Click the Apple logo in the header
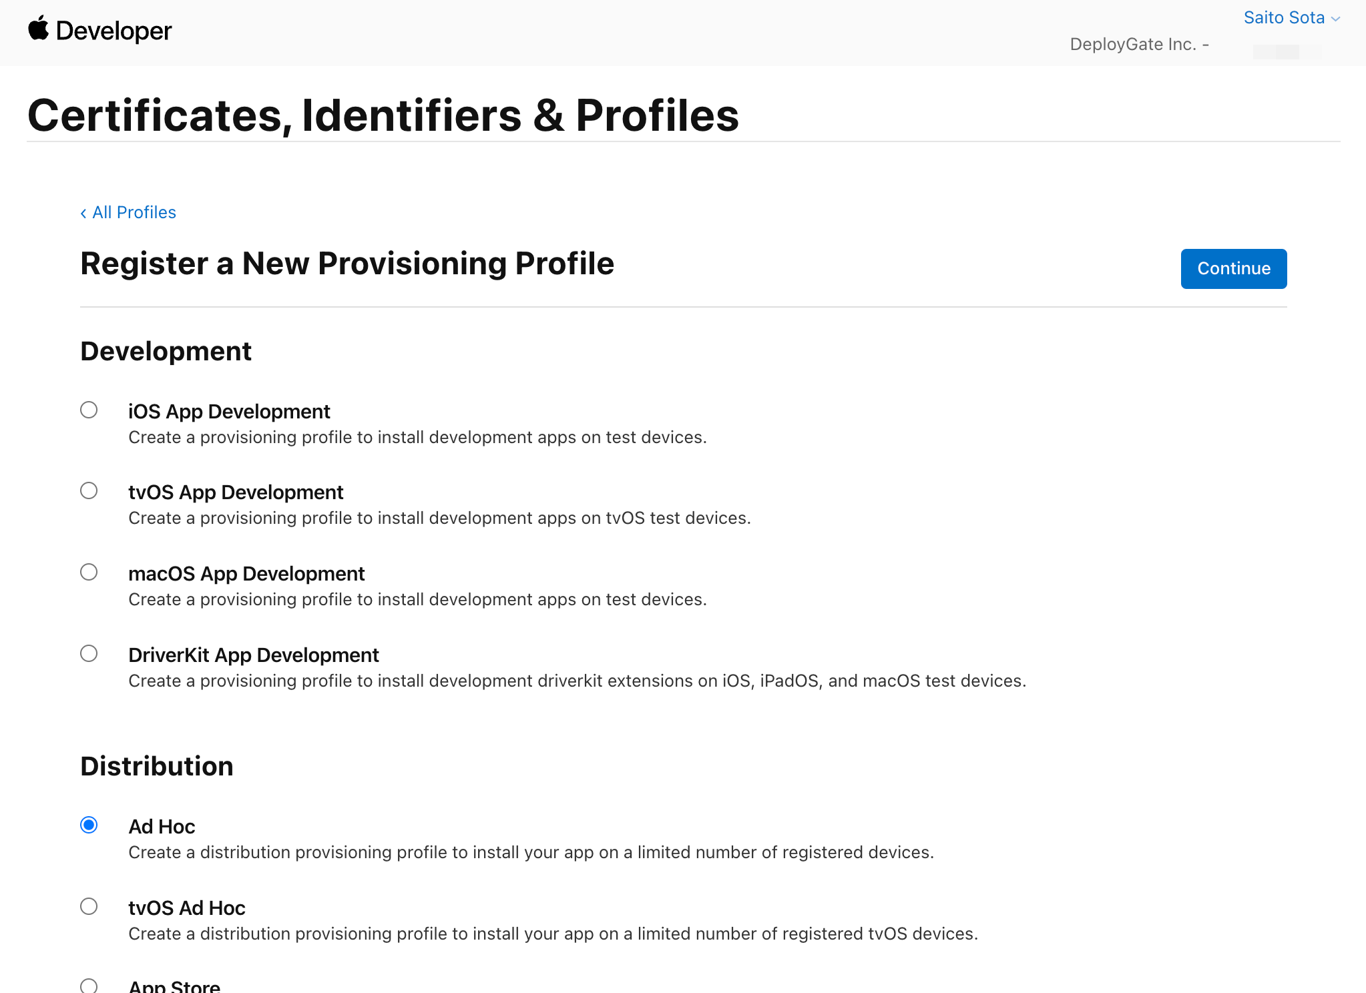The image size is (1366, 993). (38, 30)
